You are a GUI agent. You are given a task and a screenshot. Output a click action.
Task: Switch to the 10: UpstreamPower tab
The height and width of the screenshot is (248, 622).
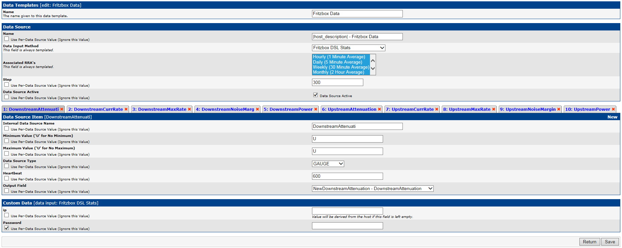(588, 109)
